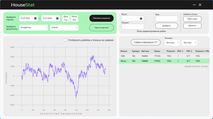Click chart endpoint marker near 760 windfalls
The image size is (213, 119).
coord(105,69)
